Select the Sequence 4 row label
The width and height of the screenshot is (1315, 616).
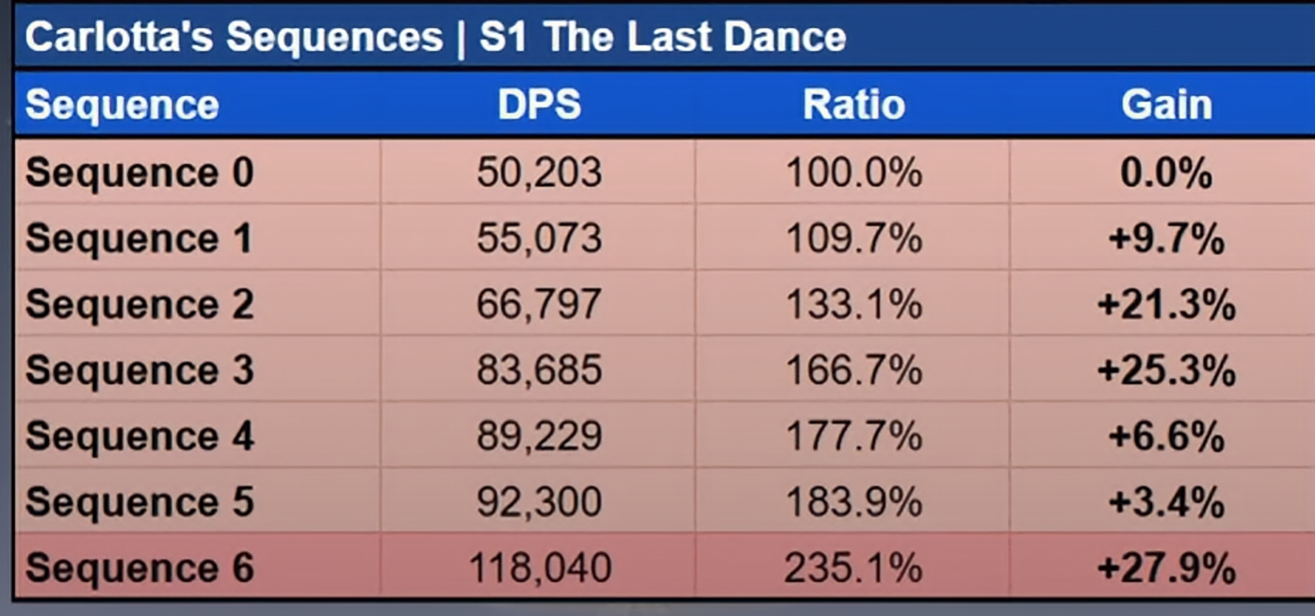pyautogui.click(x=139, y=436)
